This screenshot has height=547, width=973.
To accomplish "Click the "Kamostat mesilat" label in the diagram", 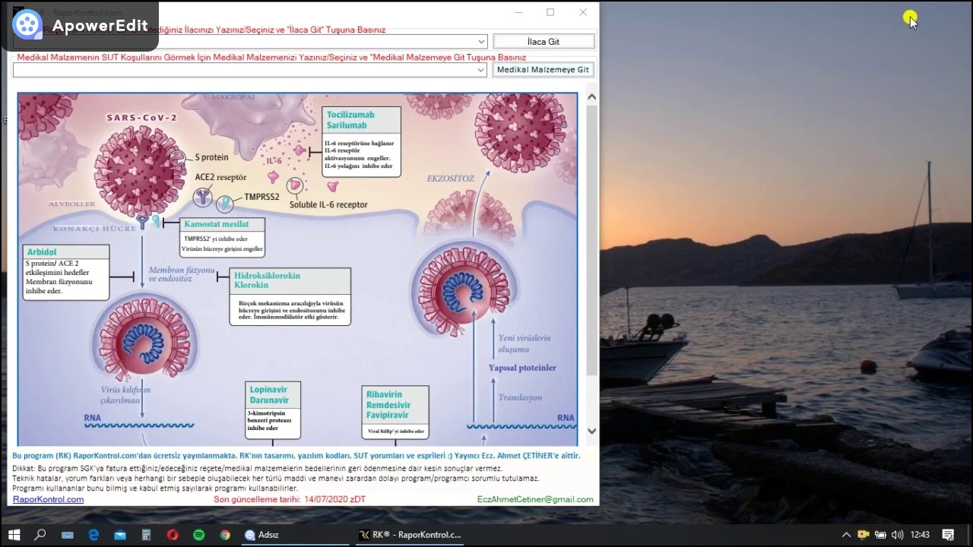I will coord(217,224).
